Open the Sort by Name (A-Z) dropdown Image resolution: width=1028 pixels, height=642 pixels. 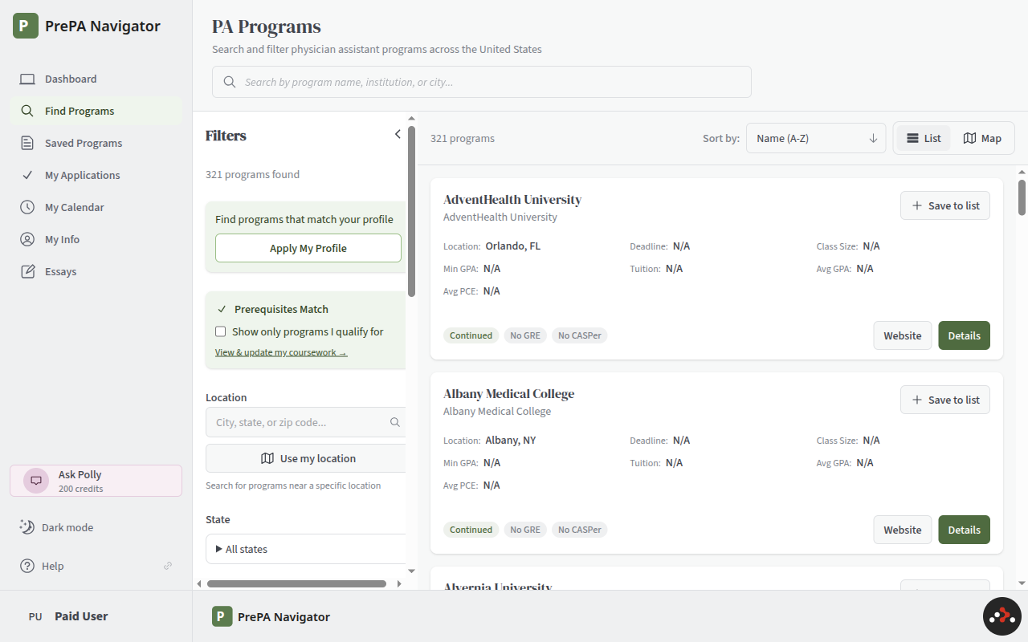click(816, 138)
